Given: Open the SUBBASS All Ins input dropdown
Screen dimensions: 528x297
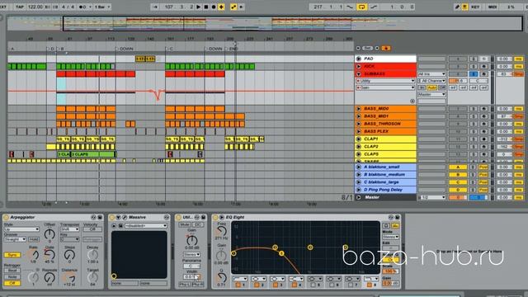Looking at the screenshot, I should pyautogui.click(x=431, y=73).
